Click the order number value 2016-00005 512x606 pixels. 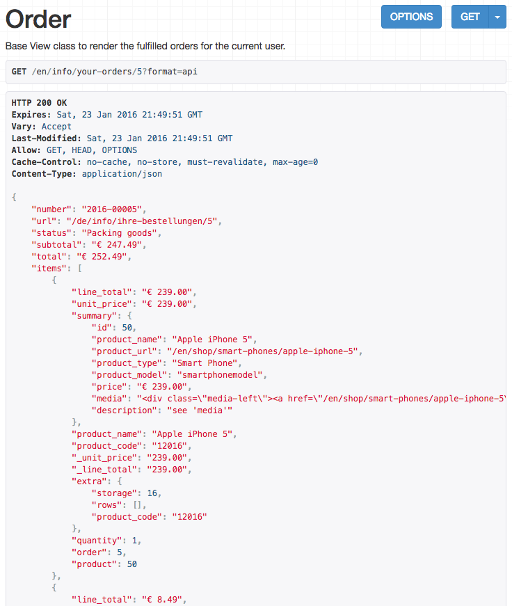point(111,209)
